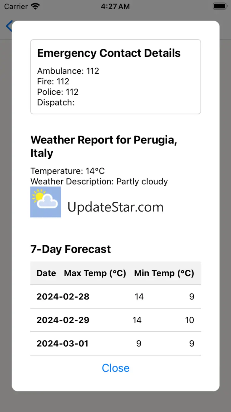This screenshot has width=231, height=412.
Task: Tap the 7-Day Forecast heading
Action: (x=71, y=249)
